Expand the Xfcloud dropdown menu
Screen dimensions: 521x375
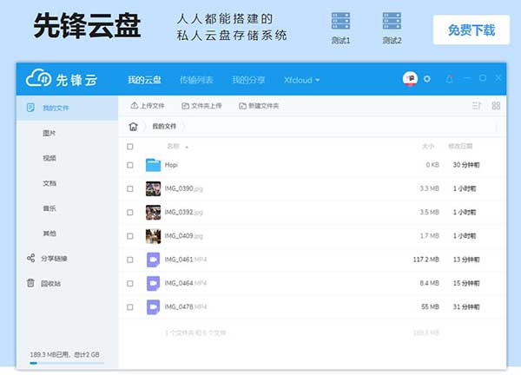point(301,80)
